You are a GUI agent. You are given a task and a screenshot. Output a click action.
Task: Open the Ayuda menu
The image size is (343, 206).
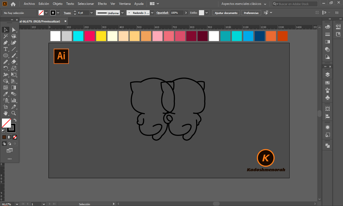[x=139, y=4]
